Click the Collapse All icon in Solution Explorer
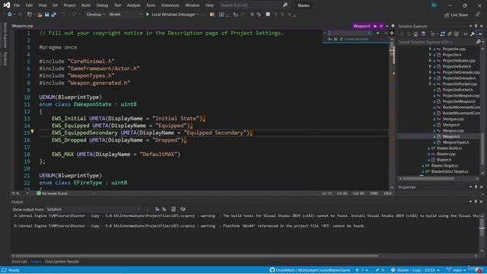This screenshot has height=274, width=487. 450,33
